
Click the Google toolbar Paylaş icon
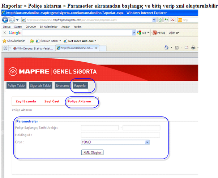coord(155,33)
